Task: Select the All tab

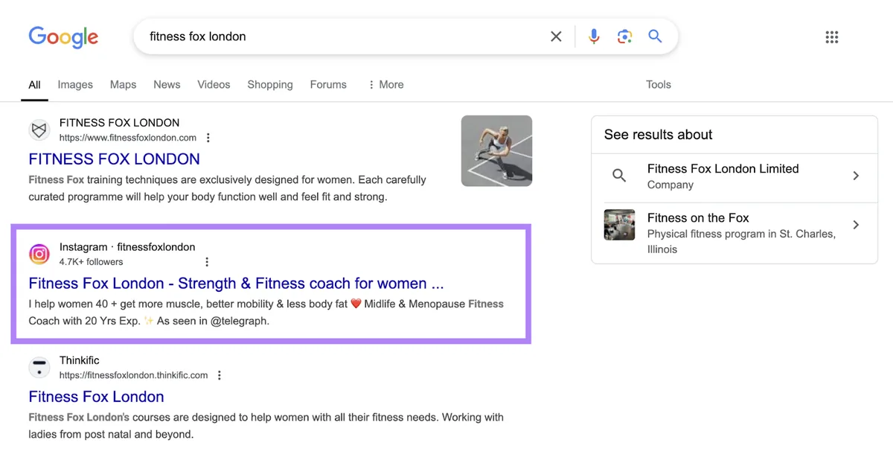Action: click(x=34, y=85)
